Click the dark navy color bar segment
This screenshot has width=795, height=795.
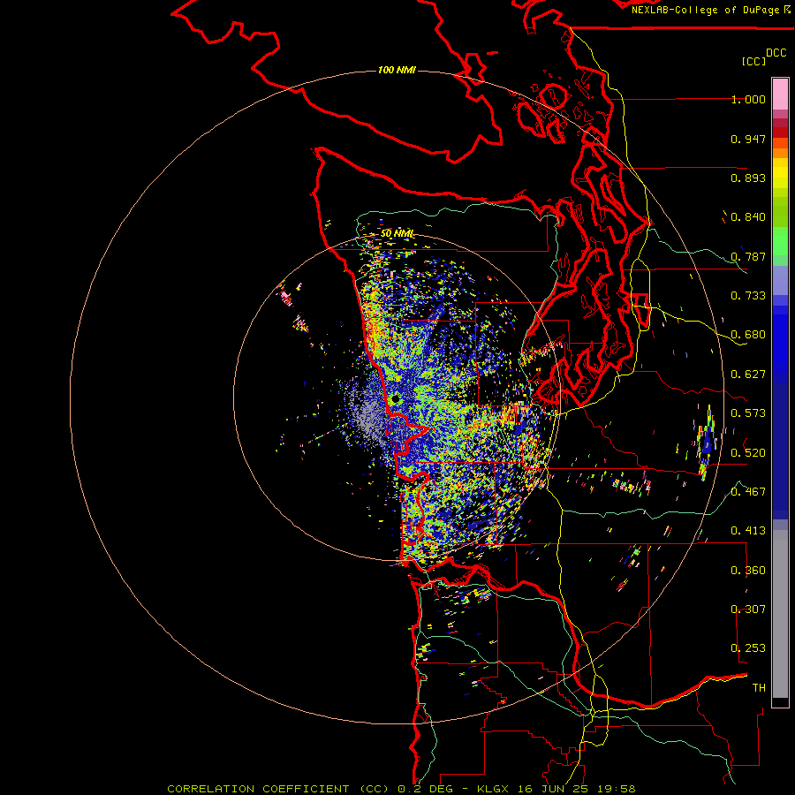click(780, 446)
